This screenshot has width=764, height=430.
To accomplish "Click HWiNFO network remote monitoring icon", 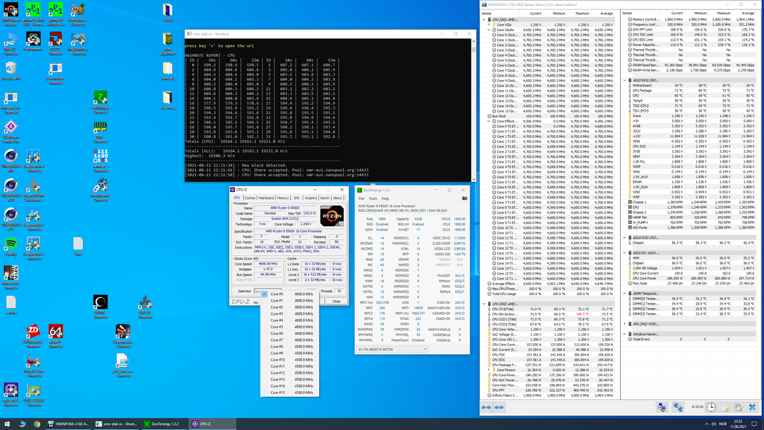I will (677, 407).
